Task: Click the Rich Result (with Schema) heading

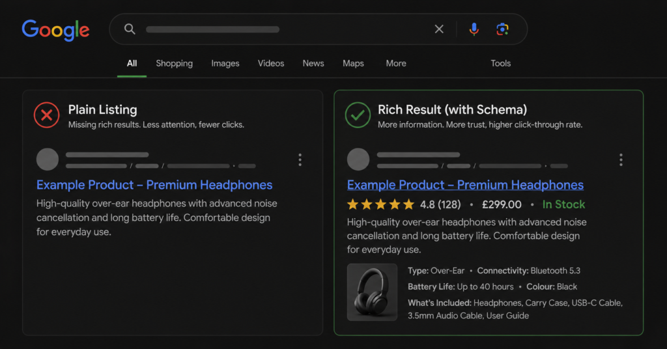Action: [x=453, y=109]
